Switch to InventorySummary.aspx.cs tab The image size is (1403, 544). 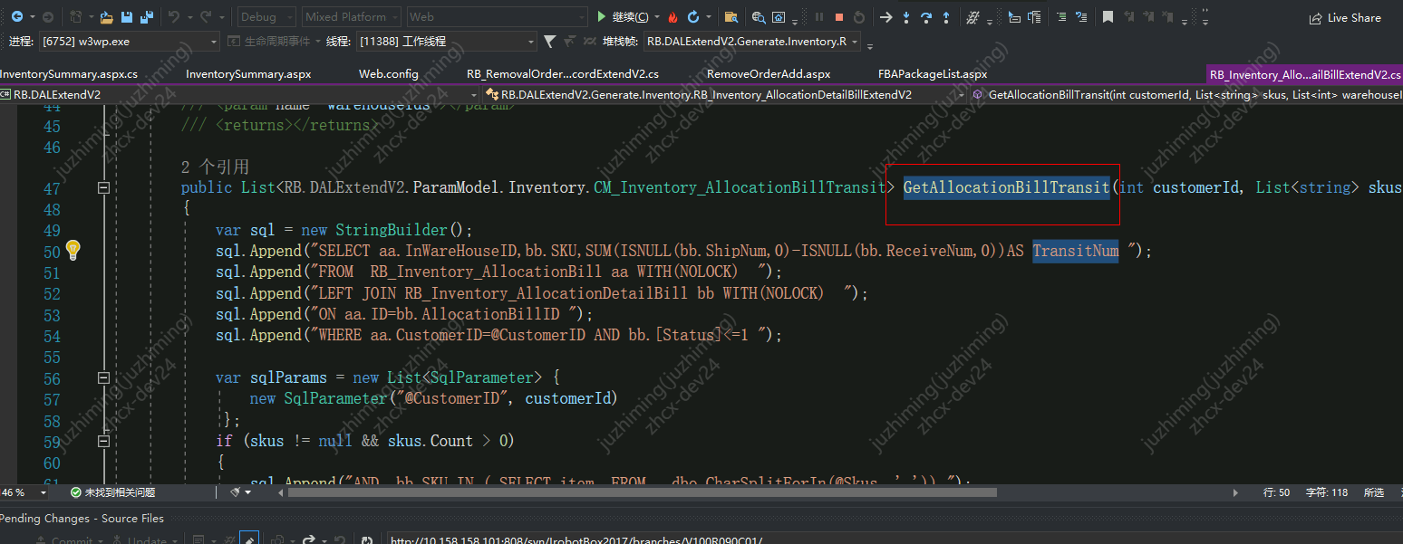click(x=69, y=74)
